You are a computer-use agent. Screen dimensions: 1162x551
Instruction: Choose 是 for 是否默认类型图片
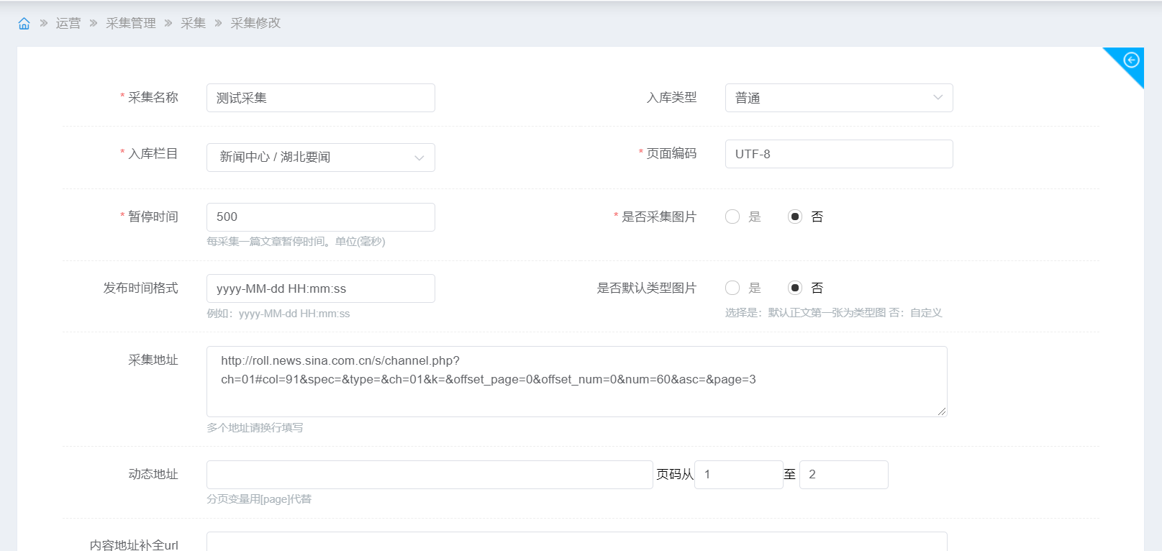coord(732,288)
